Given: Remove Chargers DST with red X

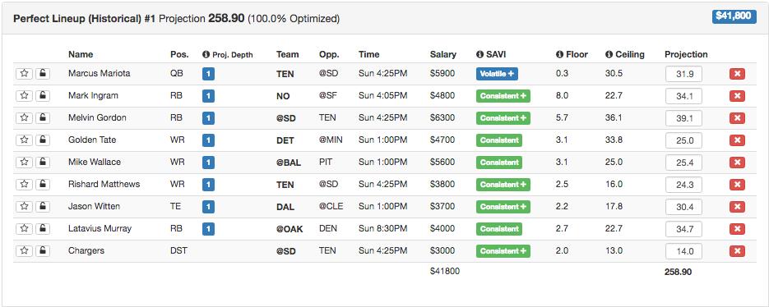Looking at the screenshot, I should pyautogui.click(x=737, y=251).
